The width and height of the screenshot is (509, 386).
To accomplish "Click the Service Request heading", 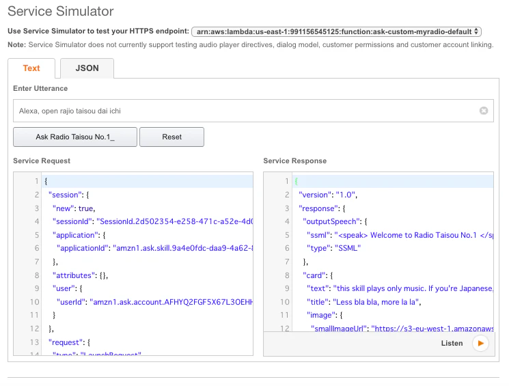I will click(42, 161).
